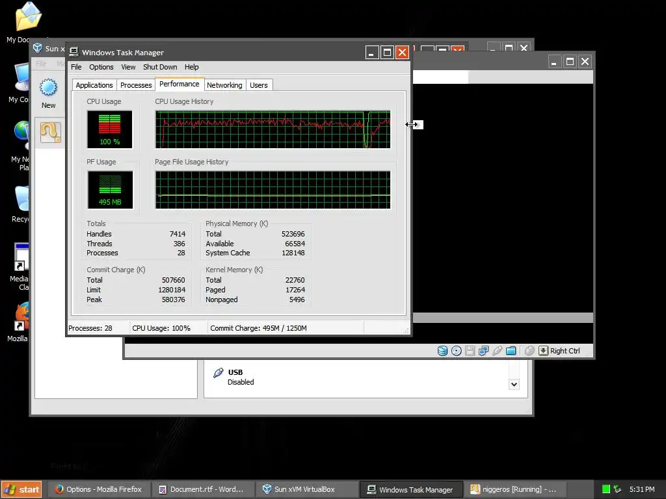The width and height of the screenshot is (666, 499).
Task: Click the Commit Charge Peak value 580376
Action: click(x=173, y=300)
